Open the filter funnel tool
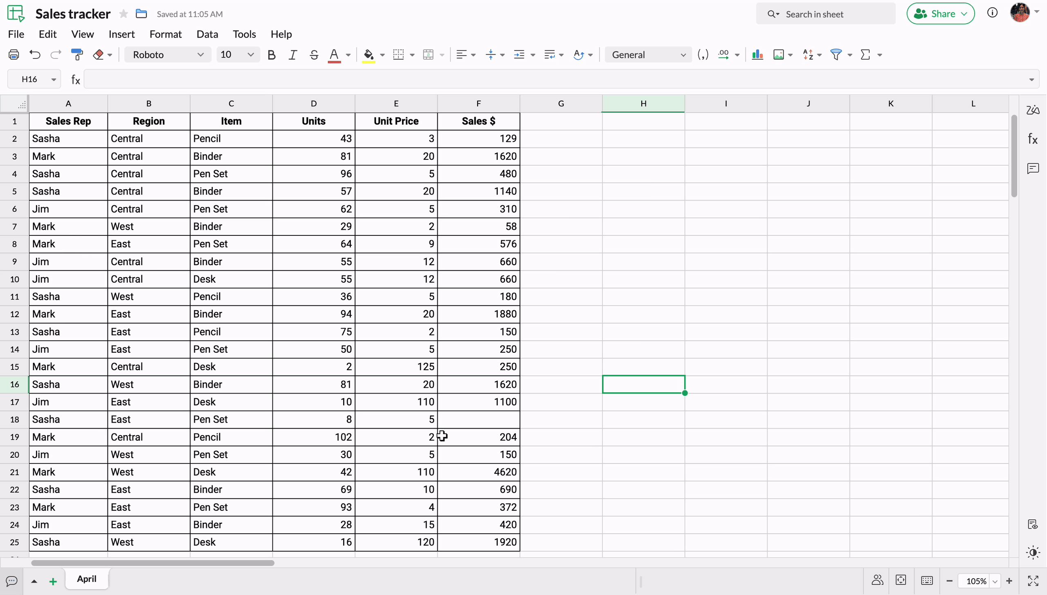Screen dimensions: 1047x595 [x=836, y=55]
